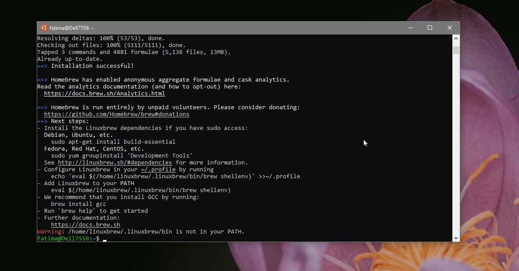Click the terminal app icon in title bar

point(44,27)
